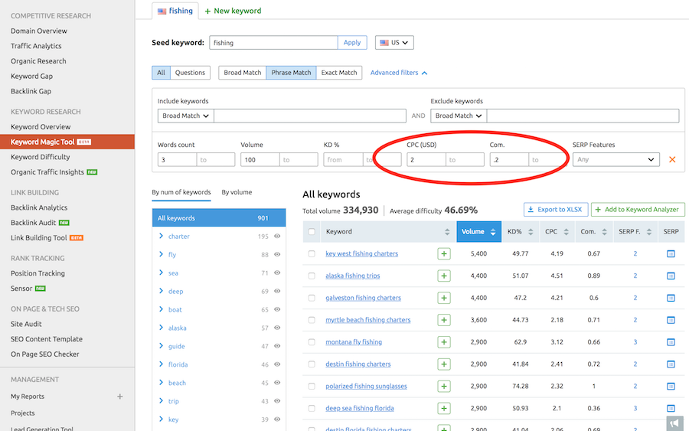Screen dimensions: 689x431
Task: Export results to XLSX
Action: tap(556, 210)
